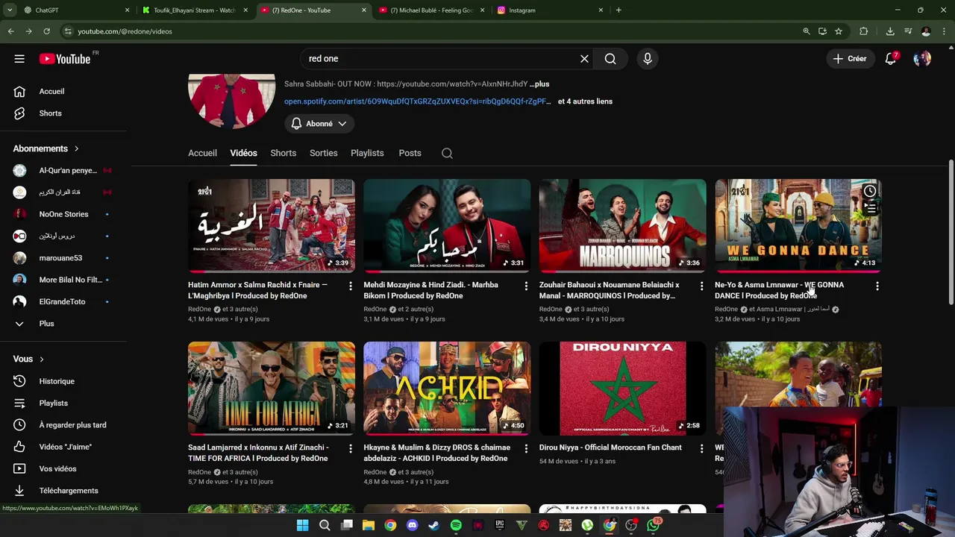955x537 pixels.
Task: Open options for ACHKID video
Action: (526, 448)
